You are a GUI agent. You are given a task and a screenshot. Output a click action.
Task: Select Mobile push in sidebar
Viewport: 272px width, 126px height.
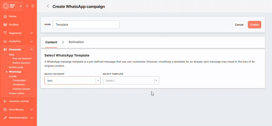tap(16, 67)
